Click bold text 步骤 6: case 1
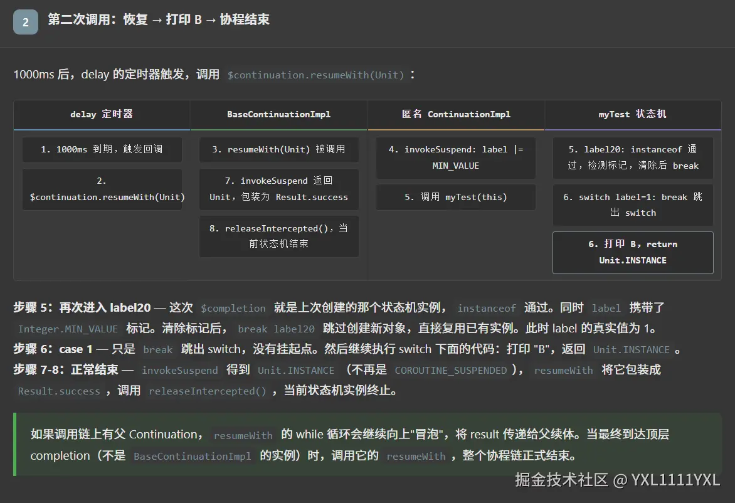 (53, 349)
